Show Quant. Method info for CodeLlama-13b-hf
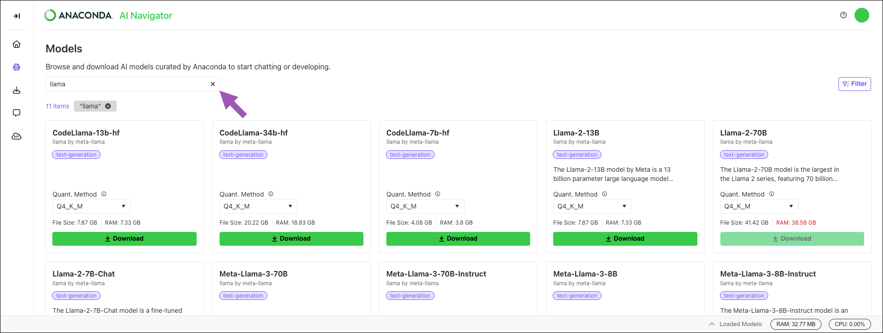This screenshot has width=883, height=333. 104,194
